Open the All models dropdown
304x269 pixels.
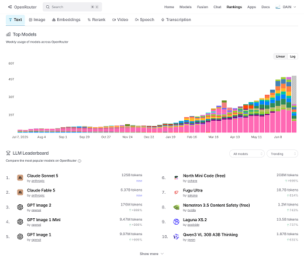point(247,154)
